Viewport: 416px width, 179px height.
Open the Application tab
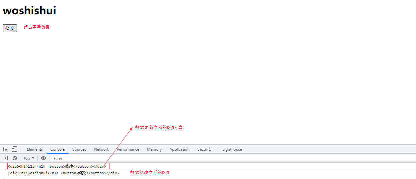[180, 149]
